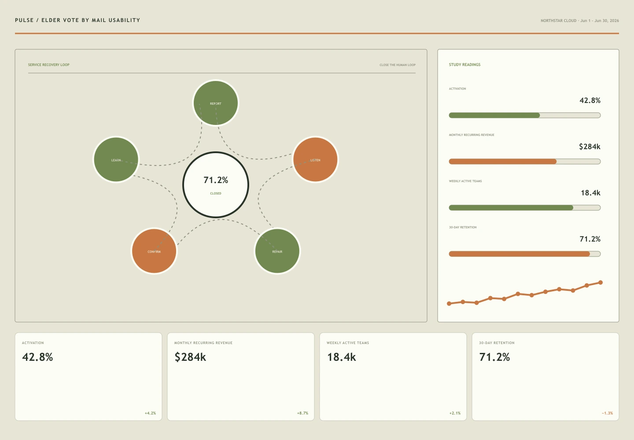The width and height of the screenshot is (634, 440).
Task: Click the Learn node circle
Action: tap(116, 159)
